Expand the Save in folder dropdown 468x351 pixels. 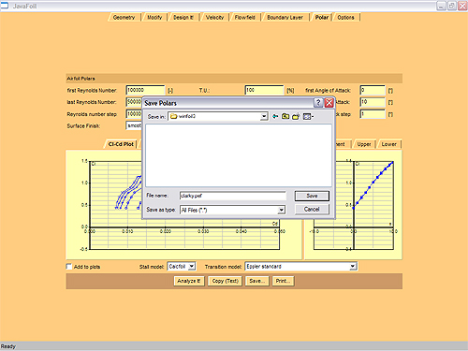[x=264, y=116]
